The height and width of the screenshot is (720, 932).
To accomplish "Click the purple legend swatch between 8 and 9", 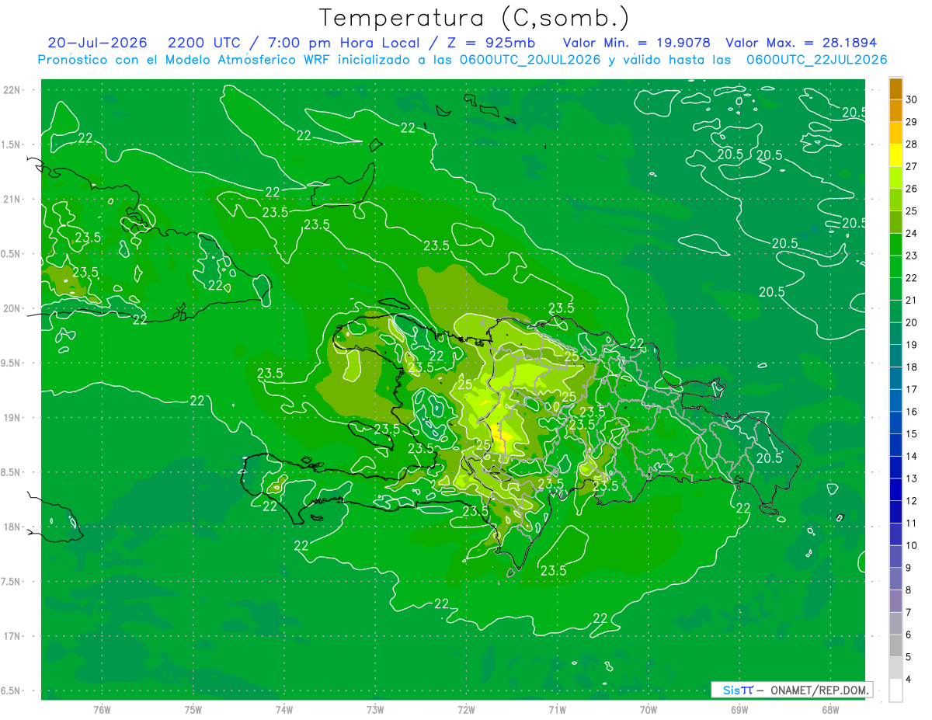I will click(x=895, y=579).
